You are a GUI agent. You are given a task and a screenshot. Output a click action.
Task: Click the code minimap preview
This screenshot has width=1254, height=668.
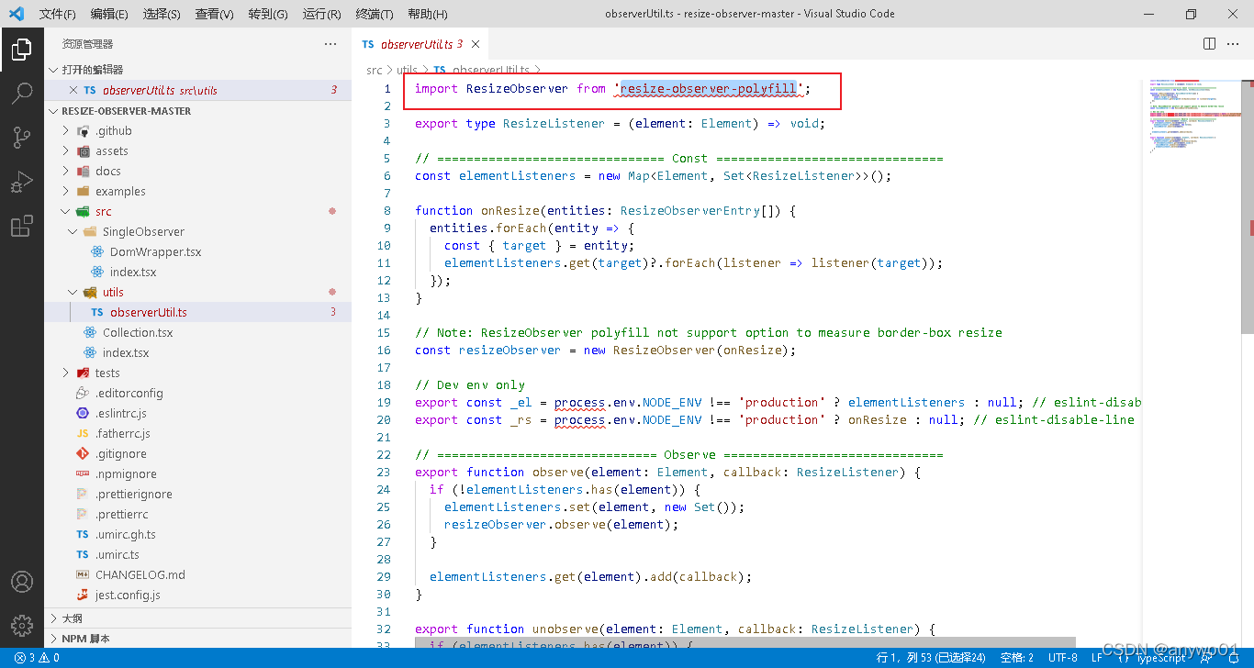pos(1192,117)
